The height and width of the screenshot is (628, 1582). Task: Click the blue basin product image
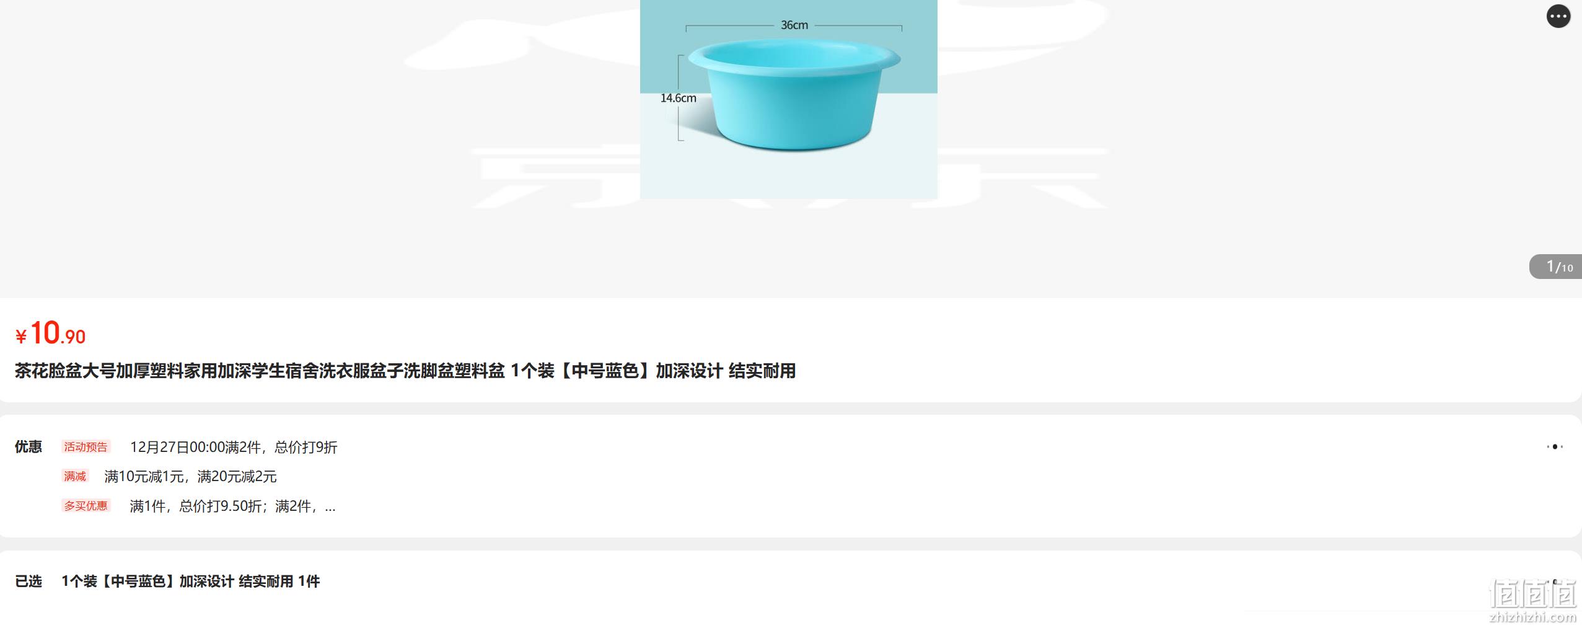[788, 99]
